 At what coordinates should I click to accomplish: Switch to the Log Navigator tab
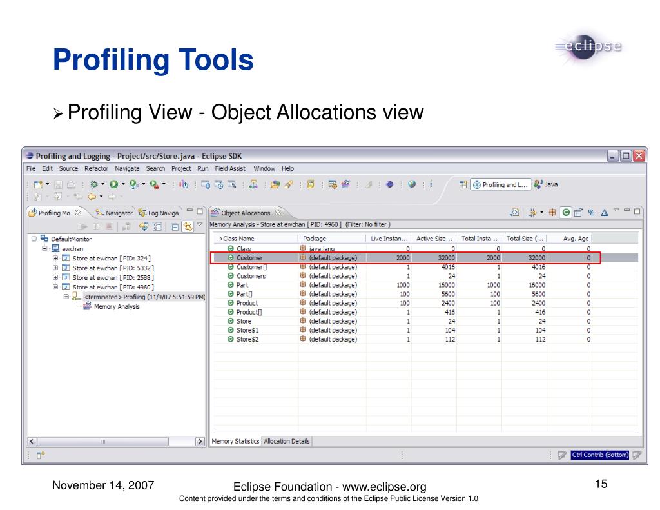click(159, 213)
